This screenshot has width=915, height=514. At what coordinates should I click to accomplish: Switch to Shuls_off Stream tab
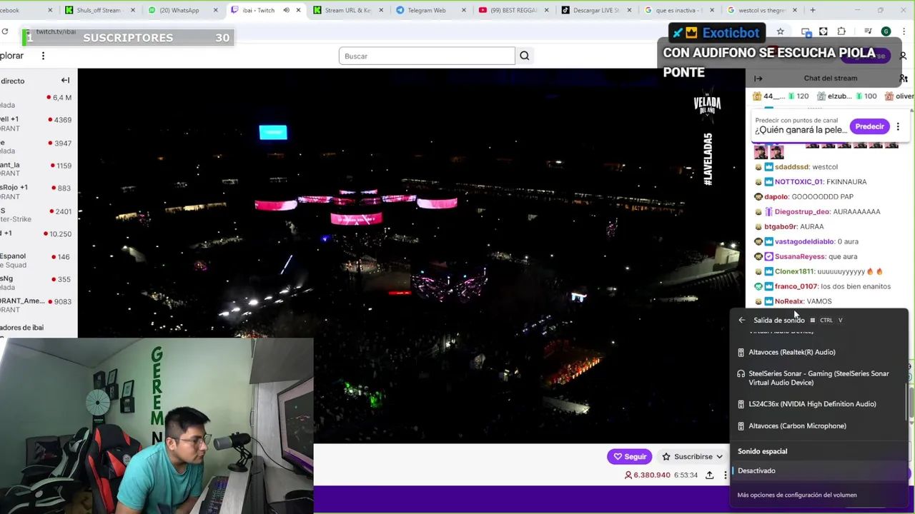click(x=99, y=10)
